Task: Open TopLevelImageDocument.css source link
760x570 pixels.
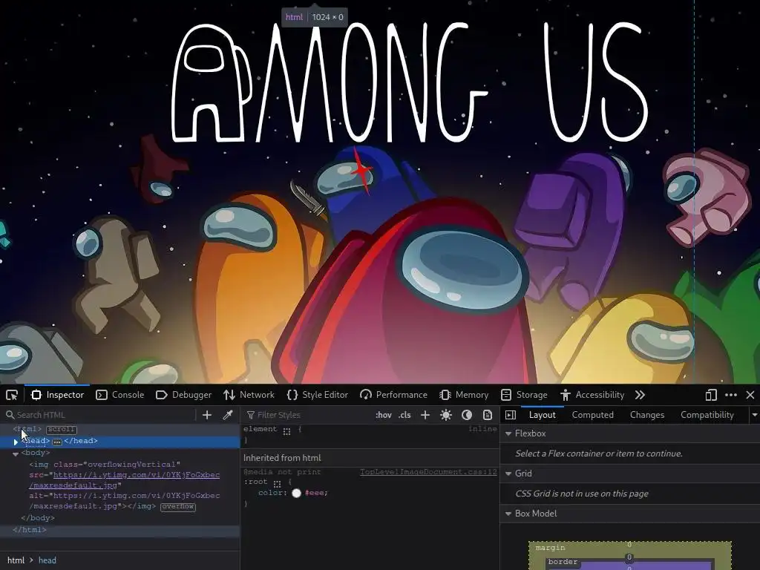Action: point(428,471)
